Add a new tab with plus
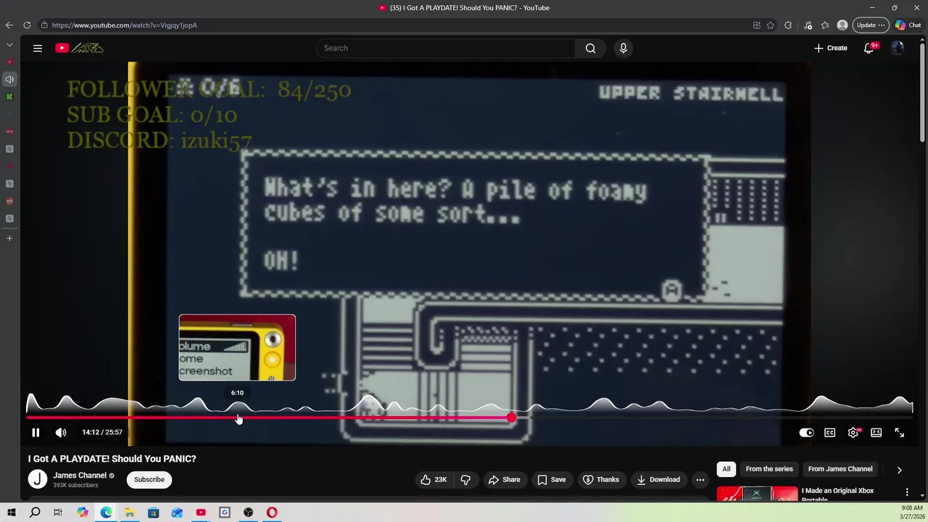Screen dimensions: 928x522 [x=9, y=238]
